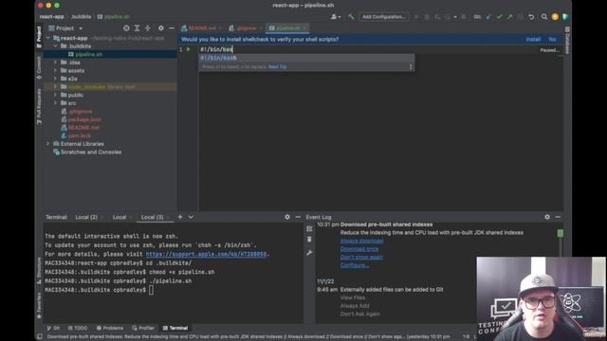Image resolution: width=607 pixels, height=341 pixels.
Task: Click expand all icon in Project panel
Action: 137,28
